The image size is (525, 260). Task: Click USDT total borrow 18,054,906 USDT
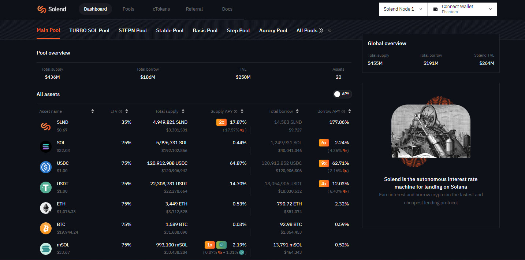(283, 184)
